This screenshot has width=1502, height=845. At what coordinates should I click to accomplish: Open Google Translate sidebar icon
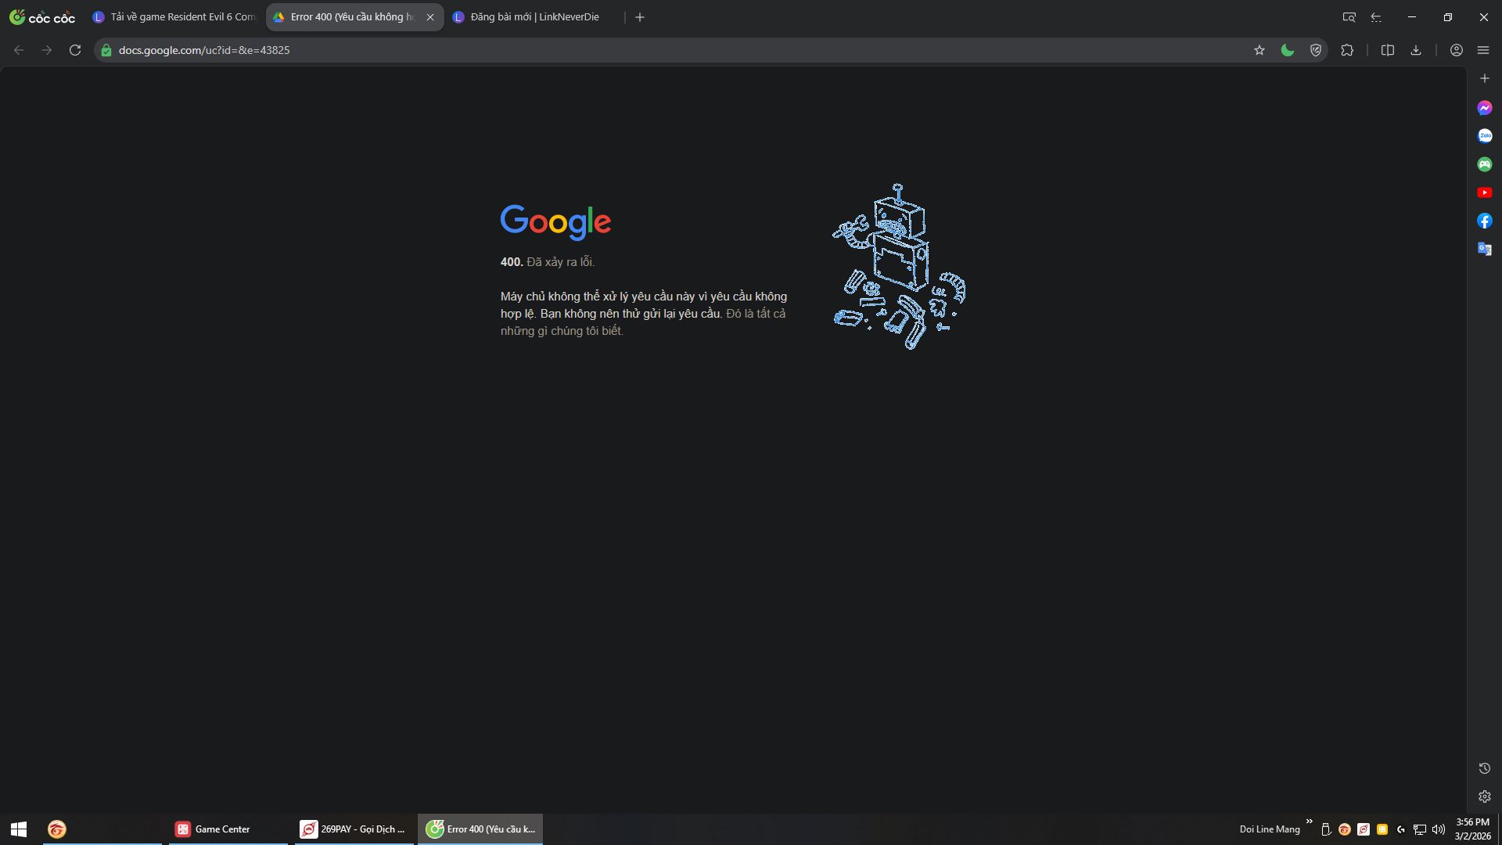pyautogui.click(x=1484, y=249)
